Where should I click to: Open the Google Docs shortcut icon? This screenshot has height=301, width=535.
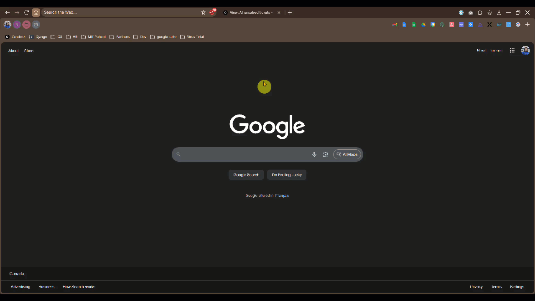[404, 25]
